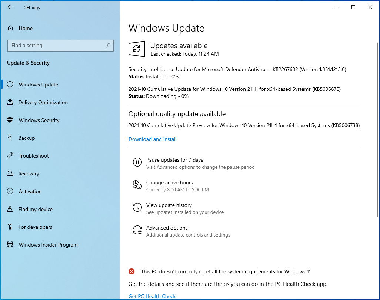Click the Download and install link
380x300 pixels.
[152, 139]
